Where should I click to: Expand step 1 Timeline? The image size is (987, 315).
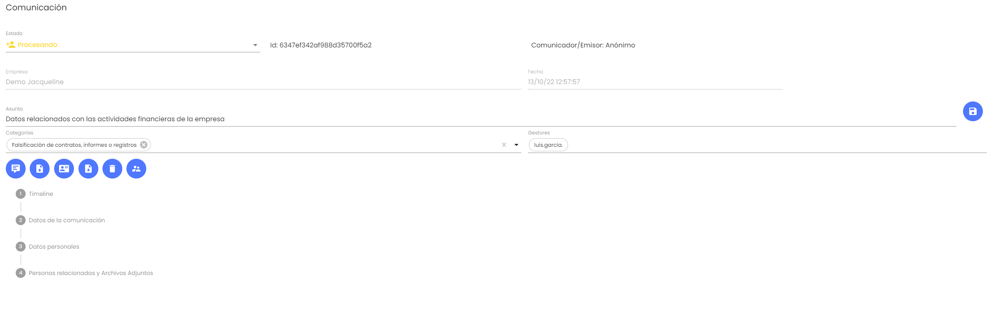[x=40, y=194]
